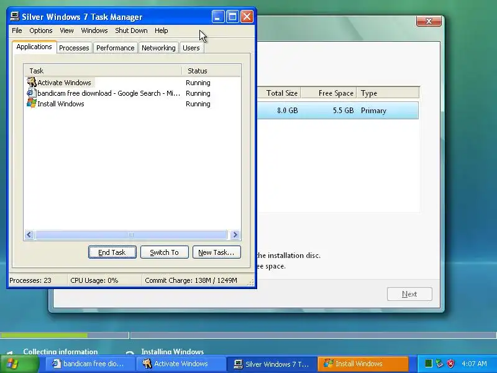The width and height of the screenshot is (497, 373).
Task: Switch to the Performance tab
Action: click(x=116, y=48)
